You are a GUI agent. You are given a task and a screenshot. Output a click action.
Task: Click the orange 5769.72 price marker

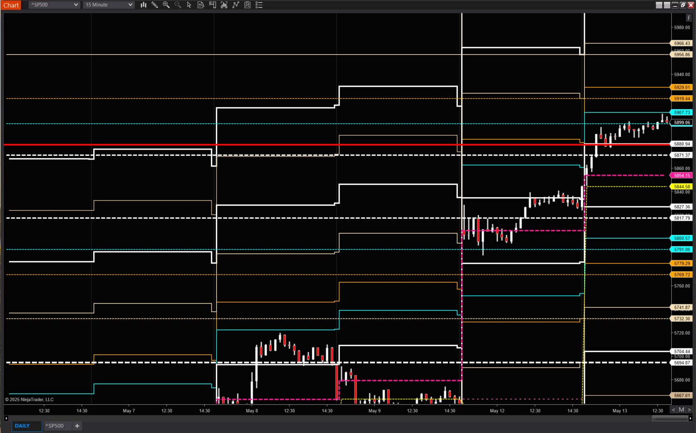coord(681,275)
